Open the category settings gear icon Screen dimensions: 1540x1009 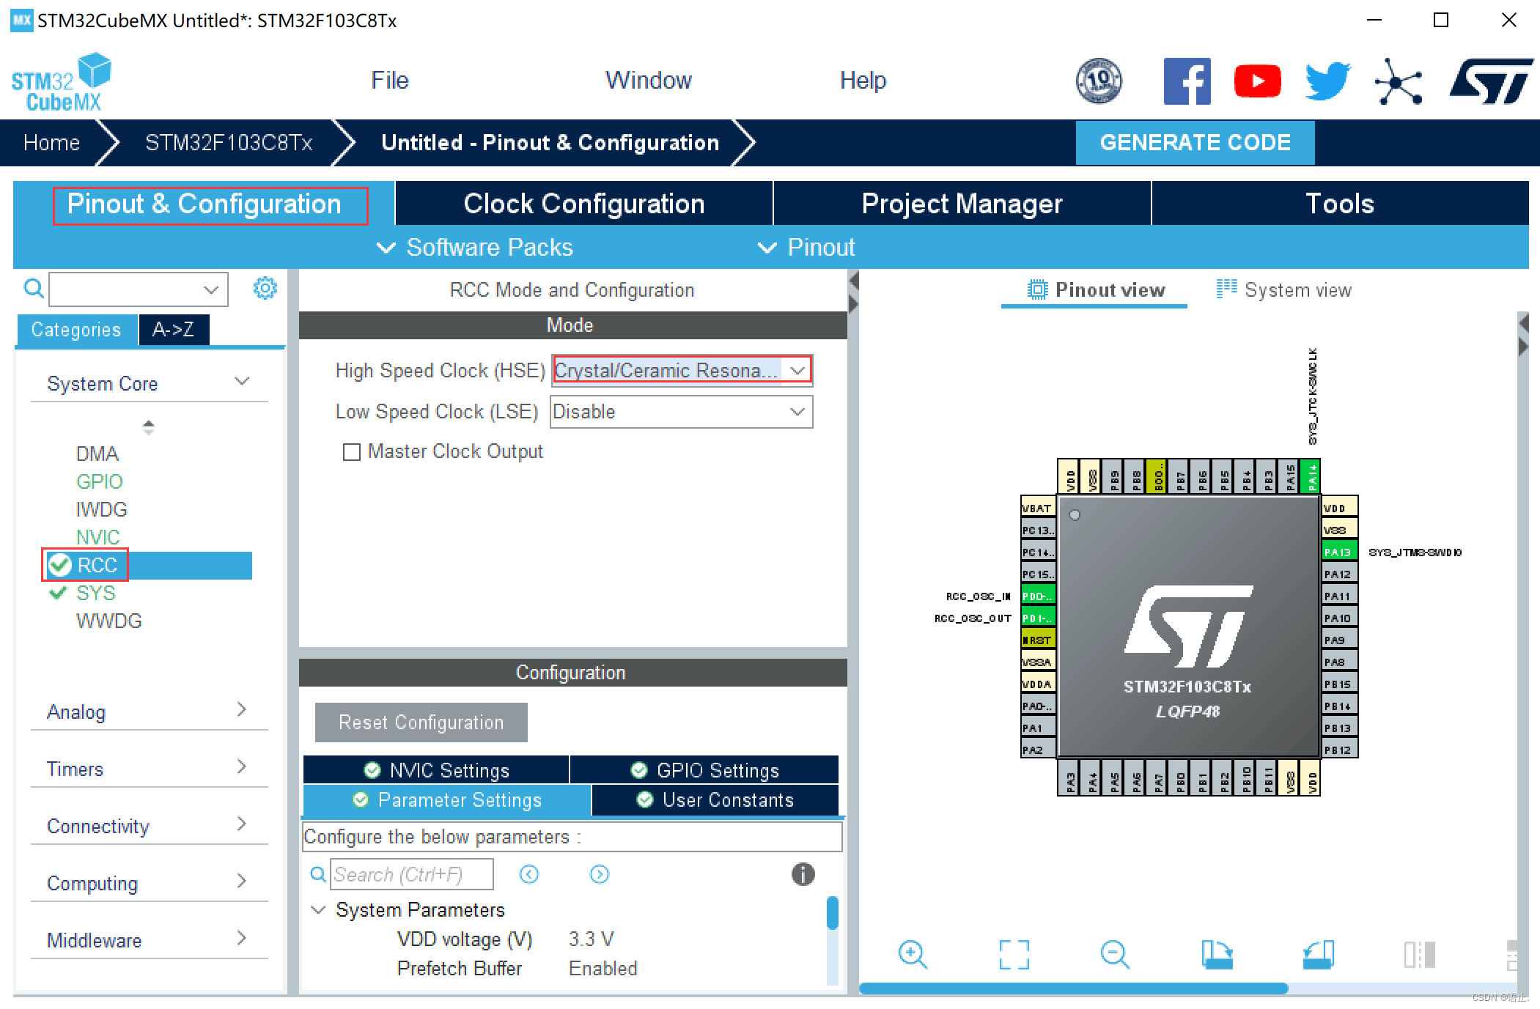coord(265,288)
